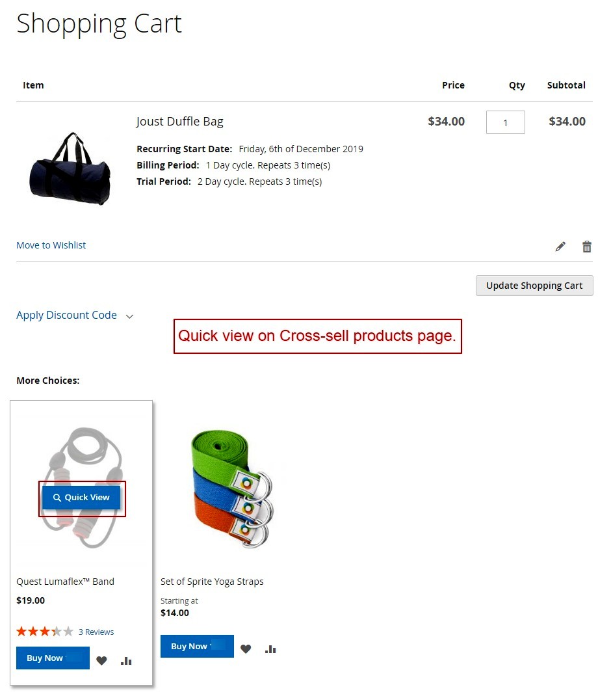
Task: Click compare chart icon for Sprite Yoga Straps
Action: pos(270,649)
